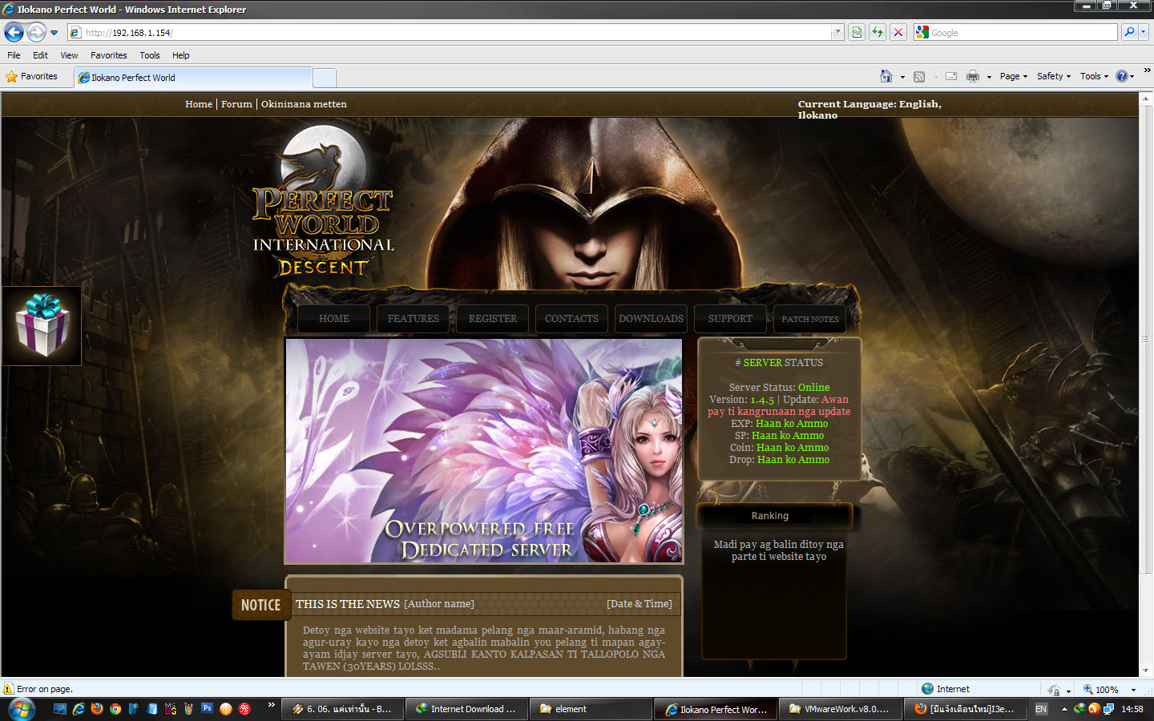Click the gift box image

(x=42, y=325)
